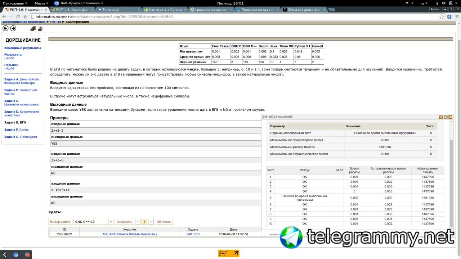Open the Посылки link in the sidebar

[11, 65]
